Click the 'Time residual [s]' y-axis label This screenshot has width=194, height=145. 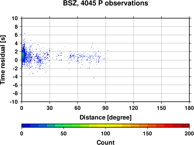3,60
